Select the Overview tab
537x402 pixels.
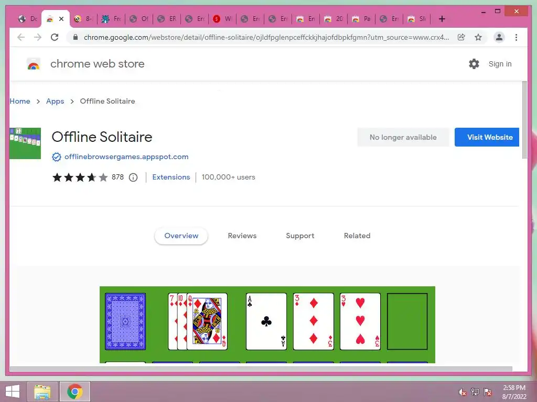181,236
